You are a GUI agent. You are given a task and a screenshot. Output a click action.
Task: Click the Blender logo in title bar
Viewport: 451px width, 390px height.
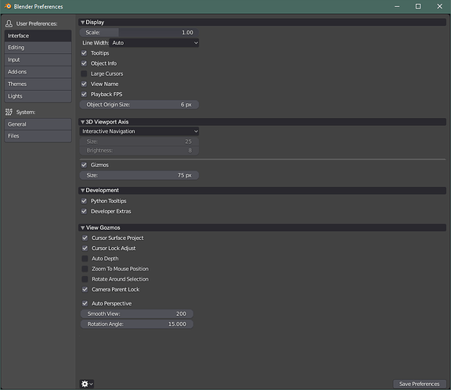(x=8, y=6)
